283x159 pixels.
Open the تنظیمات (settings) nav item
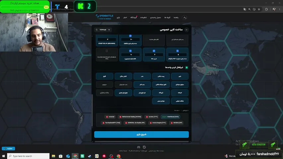[x=143, y=18]
